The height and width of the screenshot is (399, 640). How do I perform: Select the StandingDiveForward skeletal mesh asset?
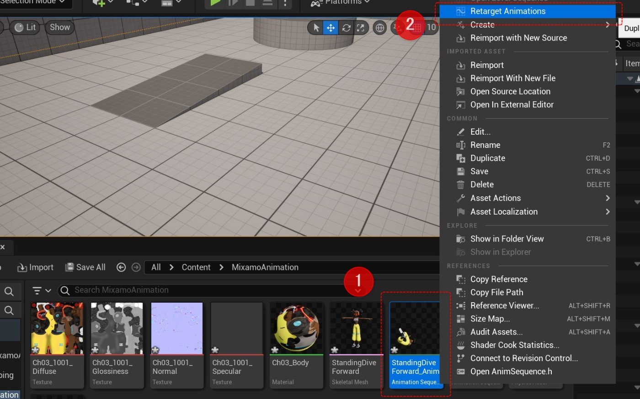click(356, 345)
